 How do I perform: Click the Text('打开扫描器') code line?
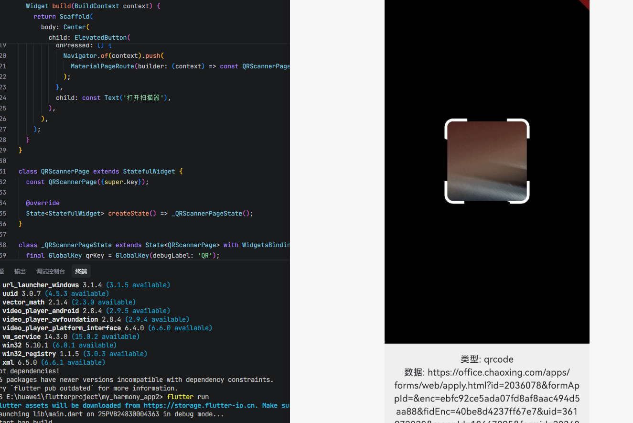(113, 98)
